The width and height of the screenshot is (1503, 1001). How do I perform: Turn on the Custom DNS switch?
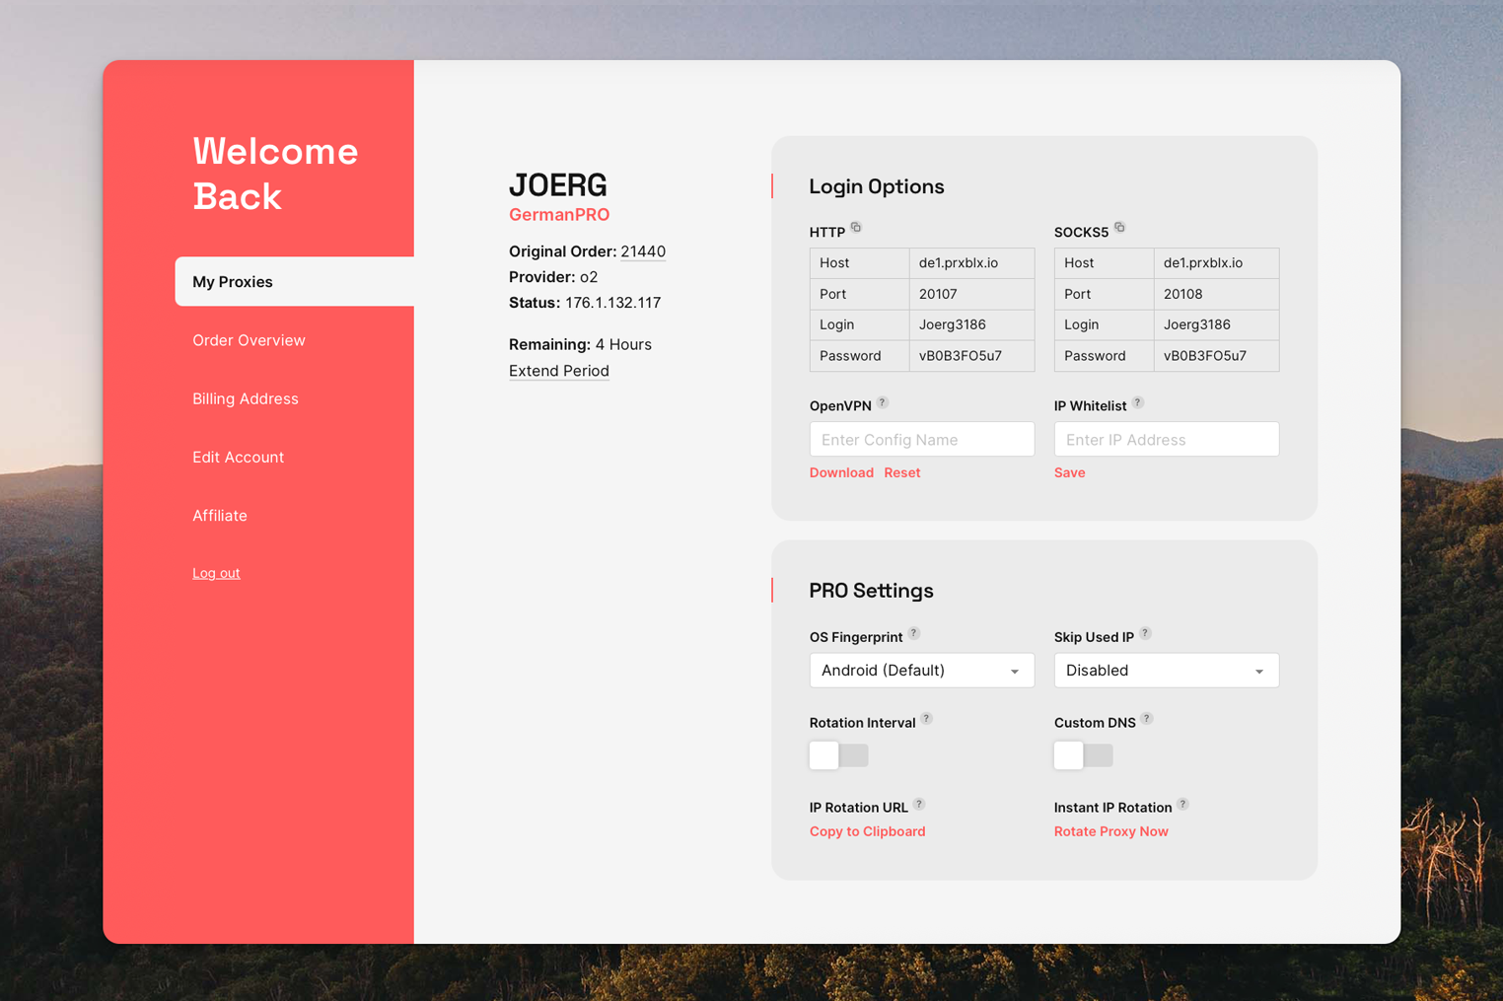tap(1083, 755)
